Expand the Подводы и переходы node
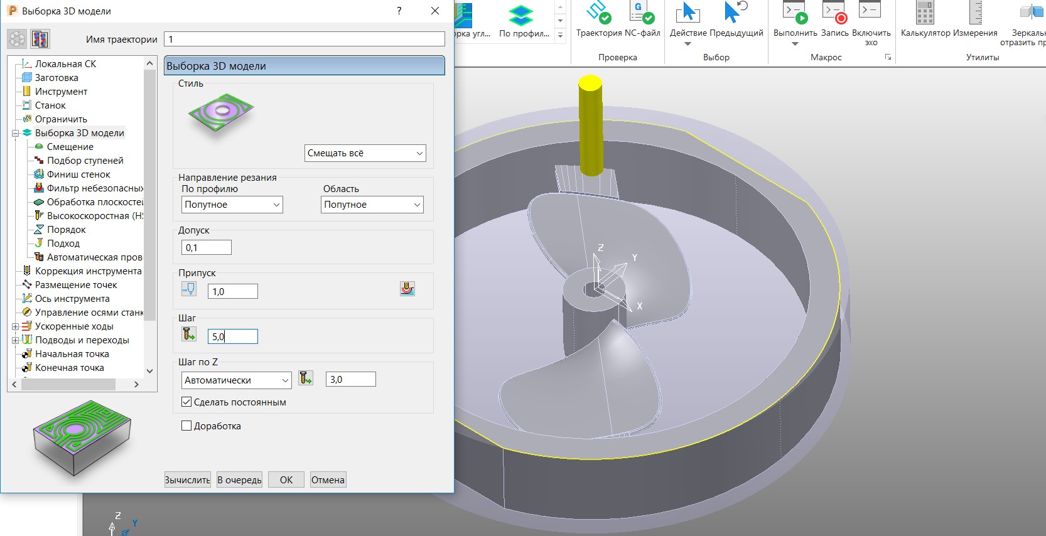The width and height of the screenshot is (1046, 536). 15,340
